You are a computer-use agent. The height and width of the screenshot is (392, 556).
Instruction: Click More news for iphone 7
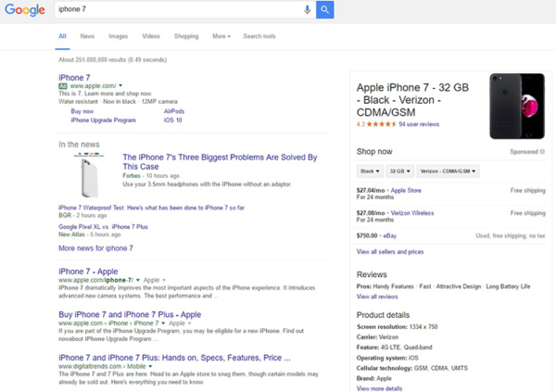pos(95,248)
